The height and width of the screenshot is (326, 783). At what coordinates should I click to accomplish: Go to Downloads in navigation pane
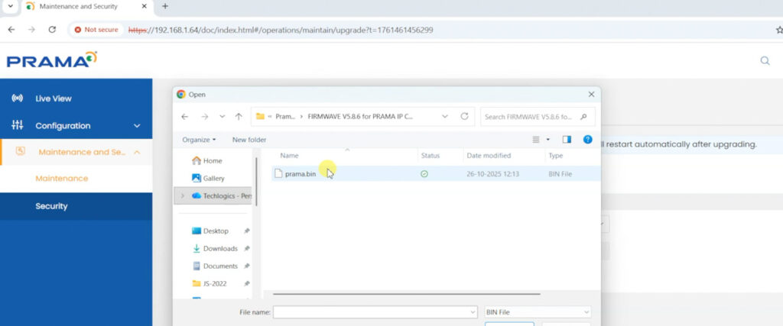[220, 249]
